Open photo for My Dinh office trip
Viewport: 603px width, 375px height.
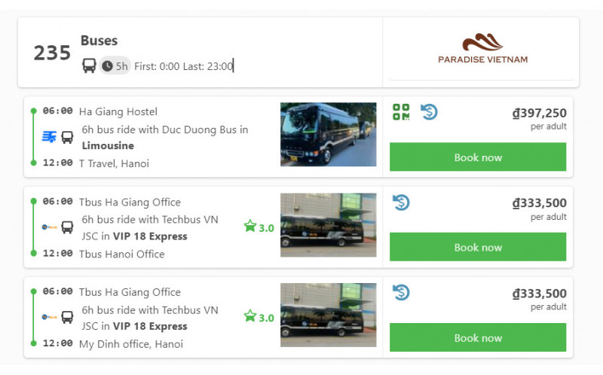(x=328, y=315)
